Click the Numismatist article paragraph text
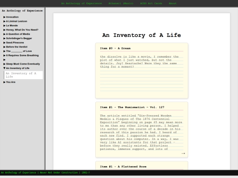 point(141,132)
